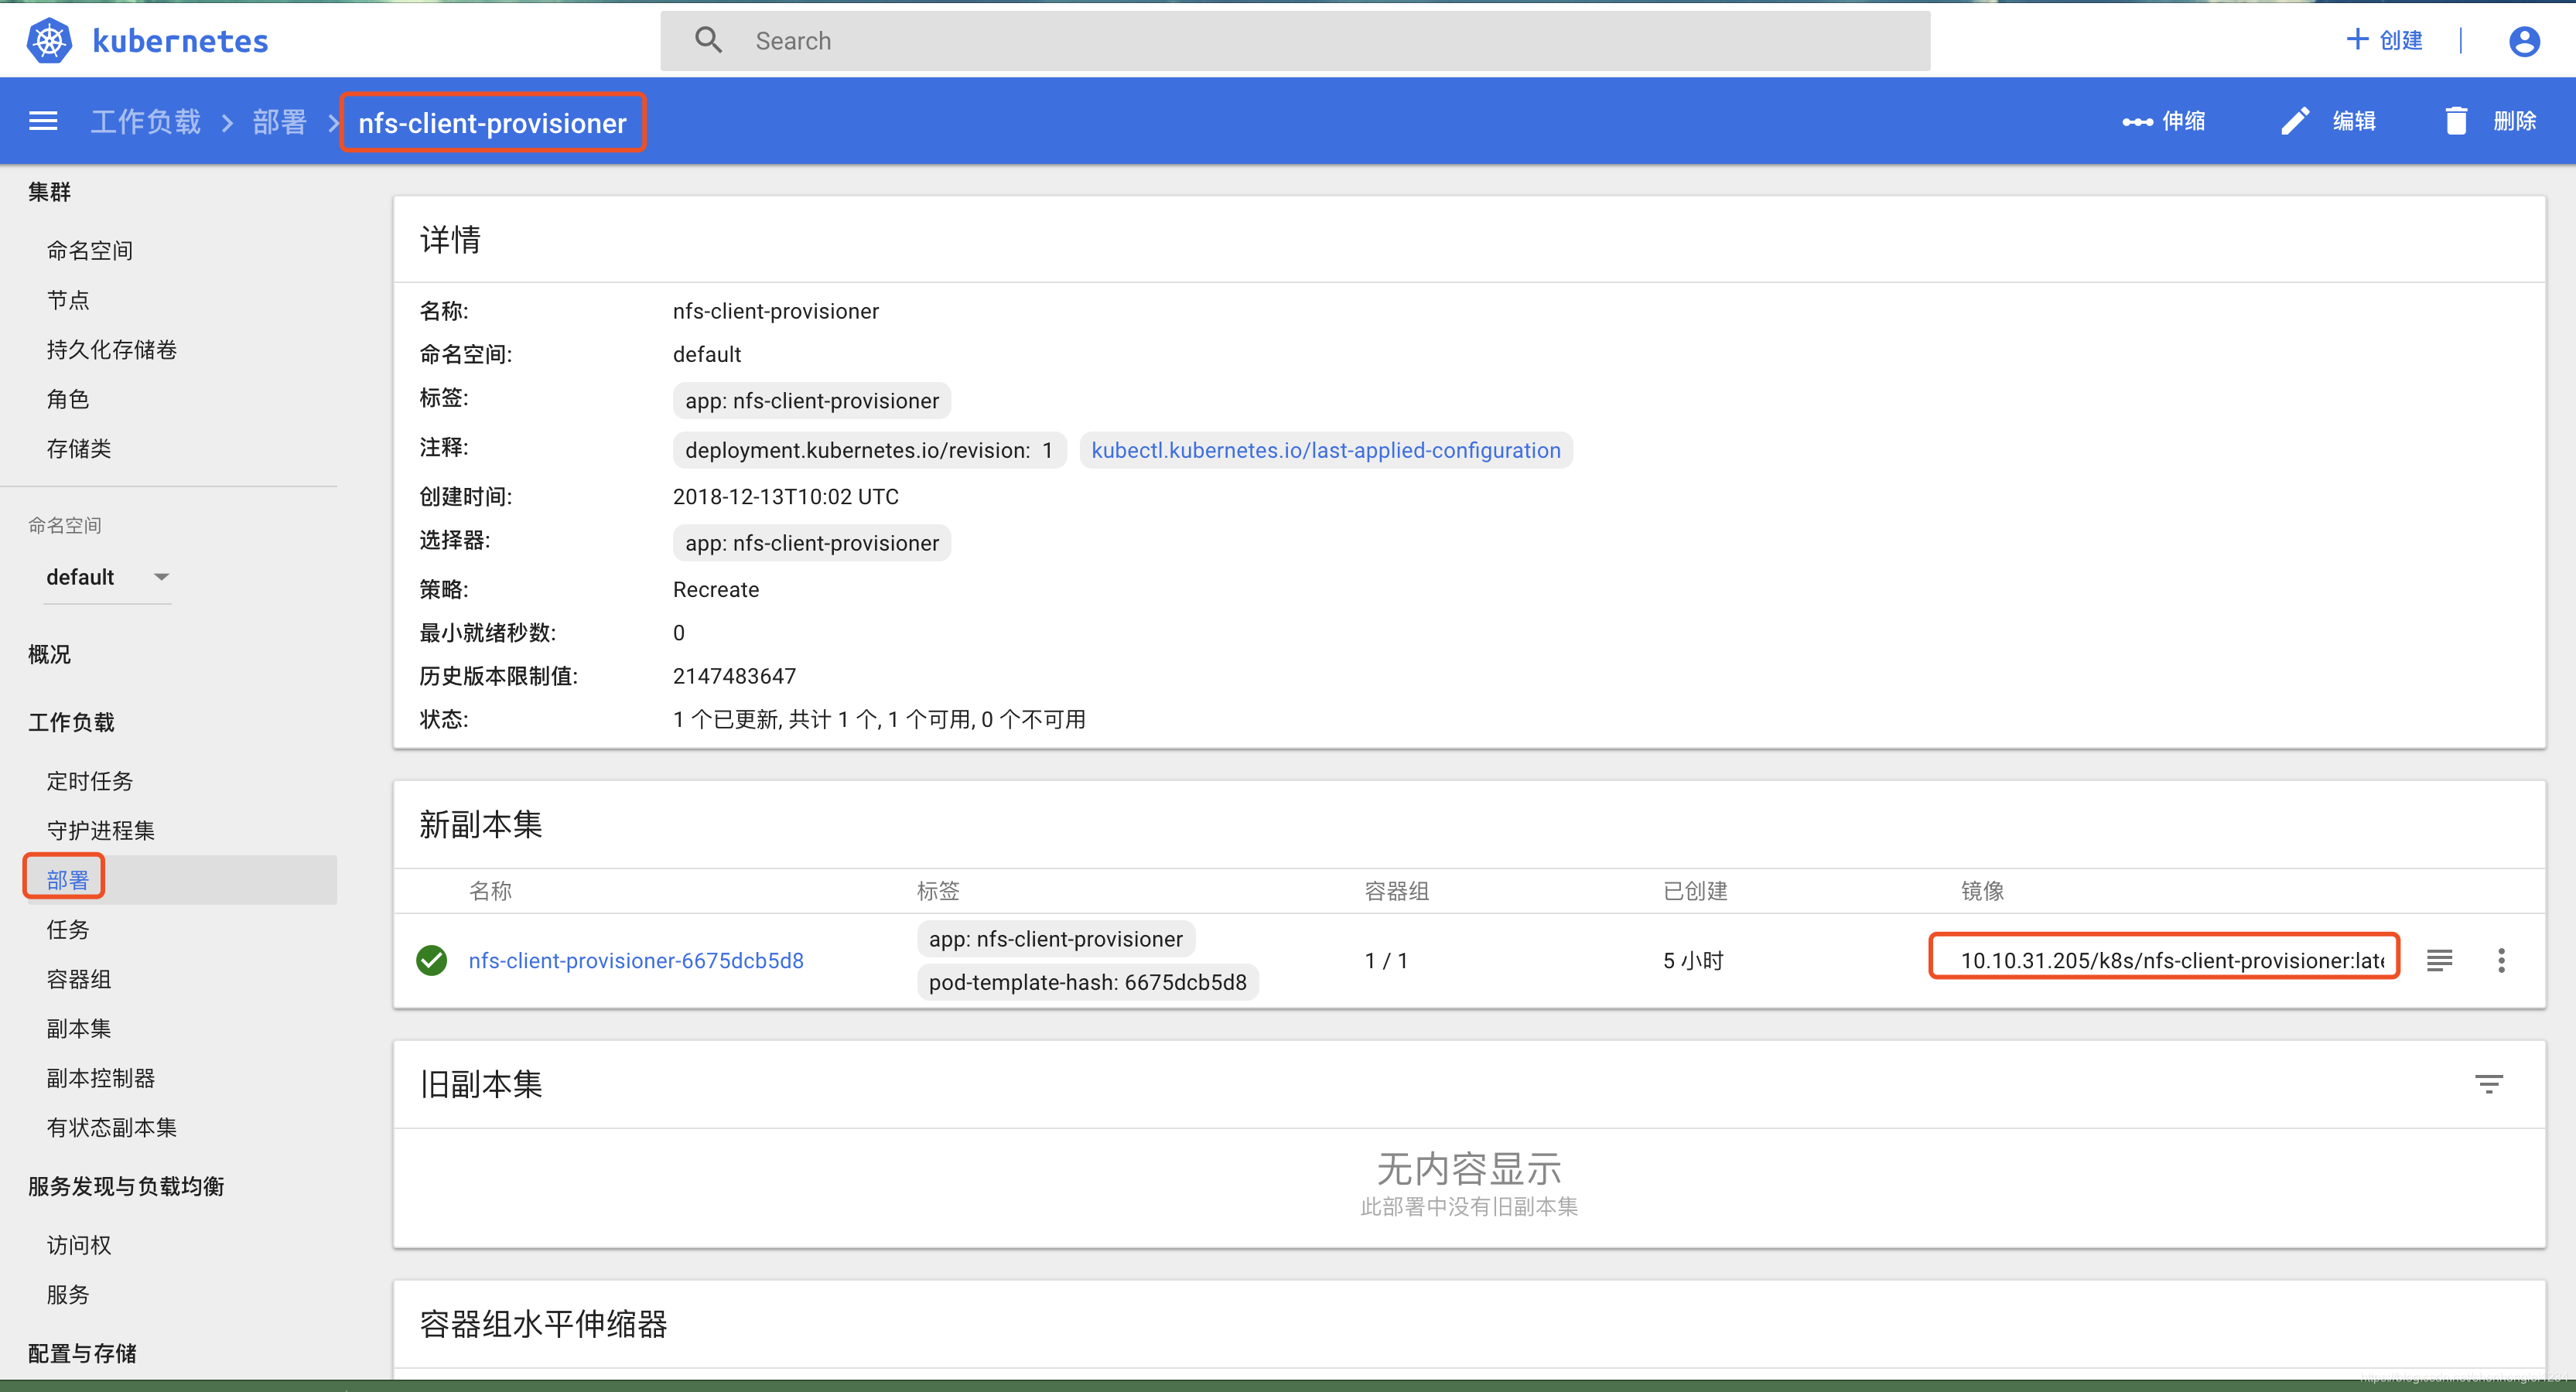This screenshot has height=1392, width=2576.
Task: Open last-applied-configuration annotation link
Action: pyautogui.click(x=1325, y=450)
